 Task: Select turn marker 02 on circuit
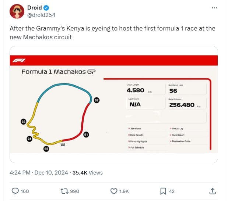[x=97, y=100]
